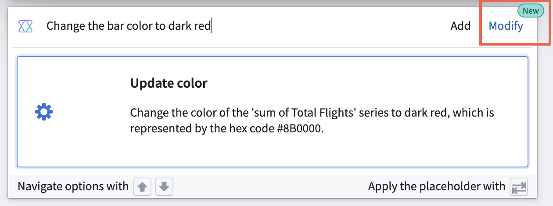The image size is (553, 206).
Task: Switch to the Modify mode tab
Action: tap(506, 26)
